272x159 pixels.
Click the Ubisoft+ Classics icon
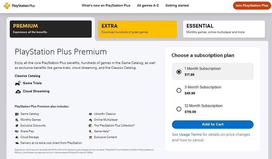pyautogui.click(x=90, y=114)
